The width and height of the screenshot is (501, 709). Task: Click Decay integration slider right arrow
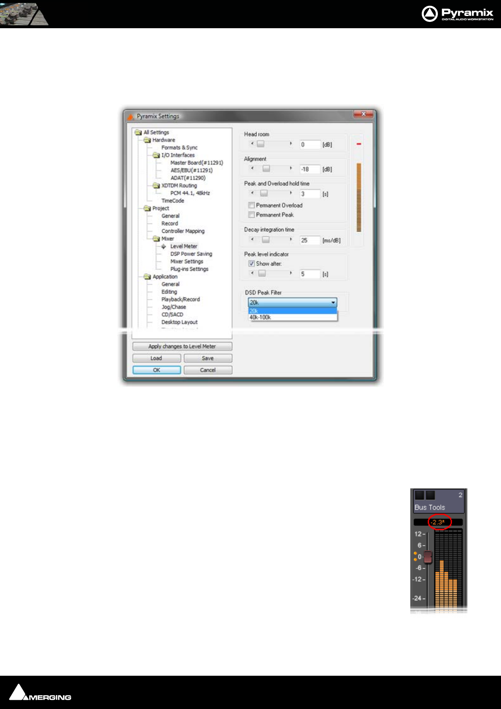[x=291, y=239]
